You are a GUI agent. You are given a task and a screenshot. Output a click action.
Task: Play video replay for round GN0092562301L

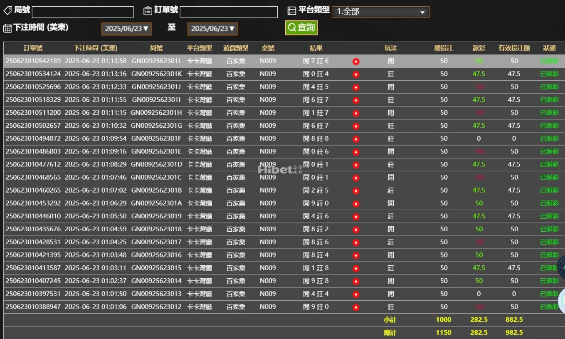(x=356, y=62)
